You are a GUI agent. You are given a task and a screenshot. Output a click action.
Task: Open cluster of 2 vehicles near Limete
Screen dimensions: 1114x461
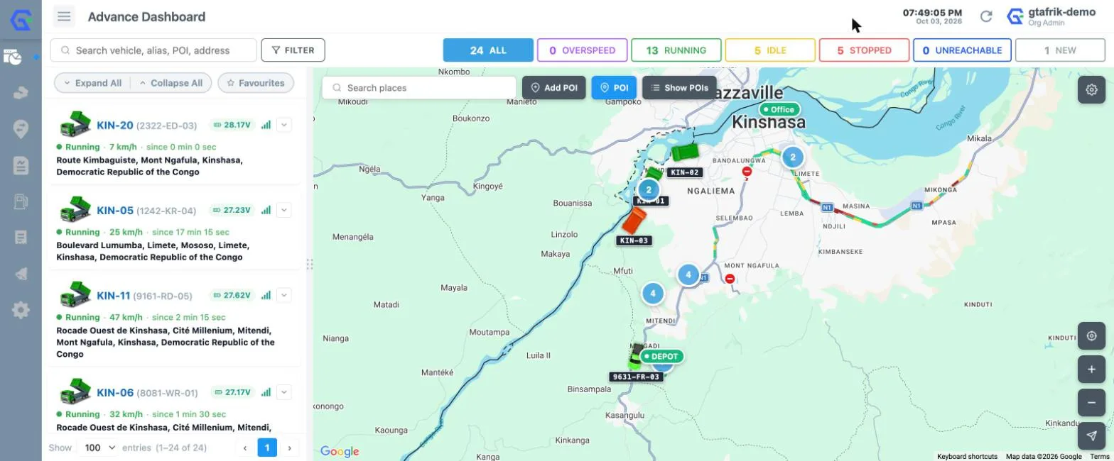click(x=793, y=157)
